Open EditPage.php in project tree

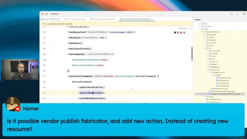coord(222,81)
